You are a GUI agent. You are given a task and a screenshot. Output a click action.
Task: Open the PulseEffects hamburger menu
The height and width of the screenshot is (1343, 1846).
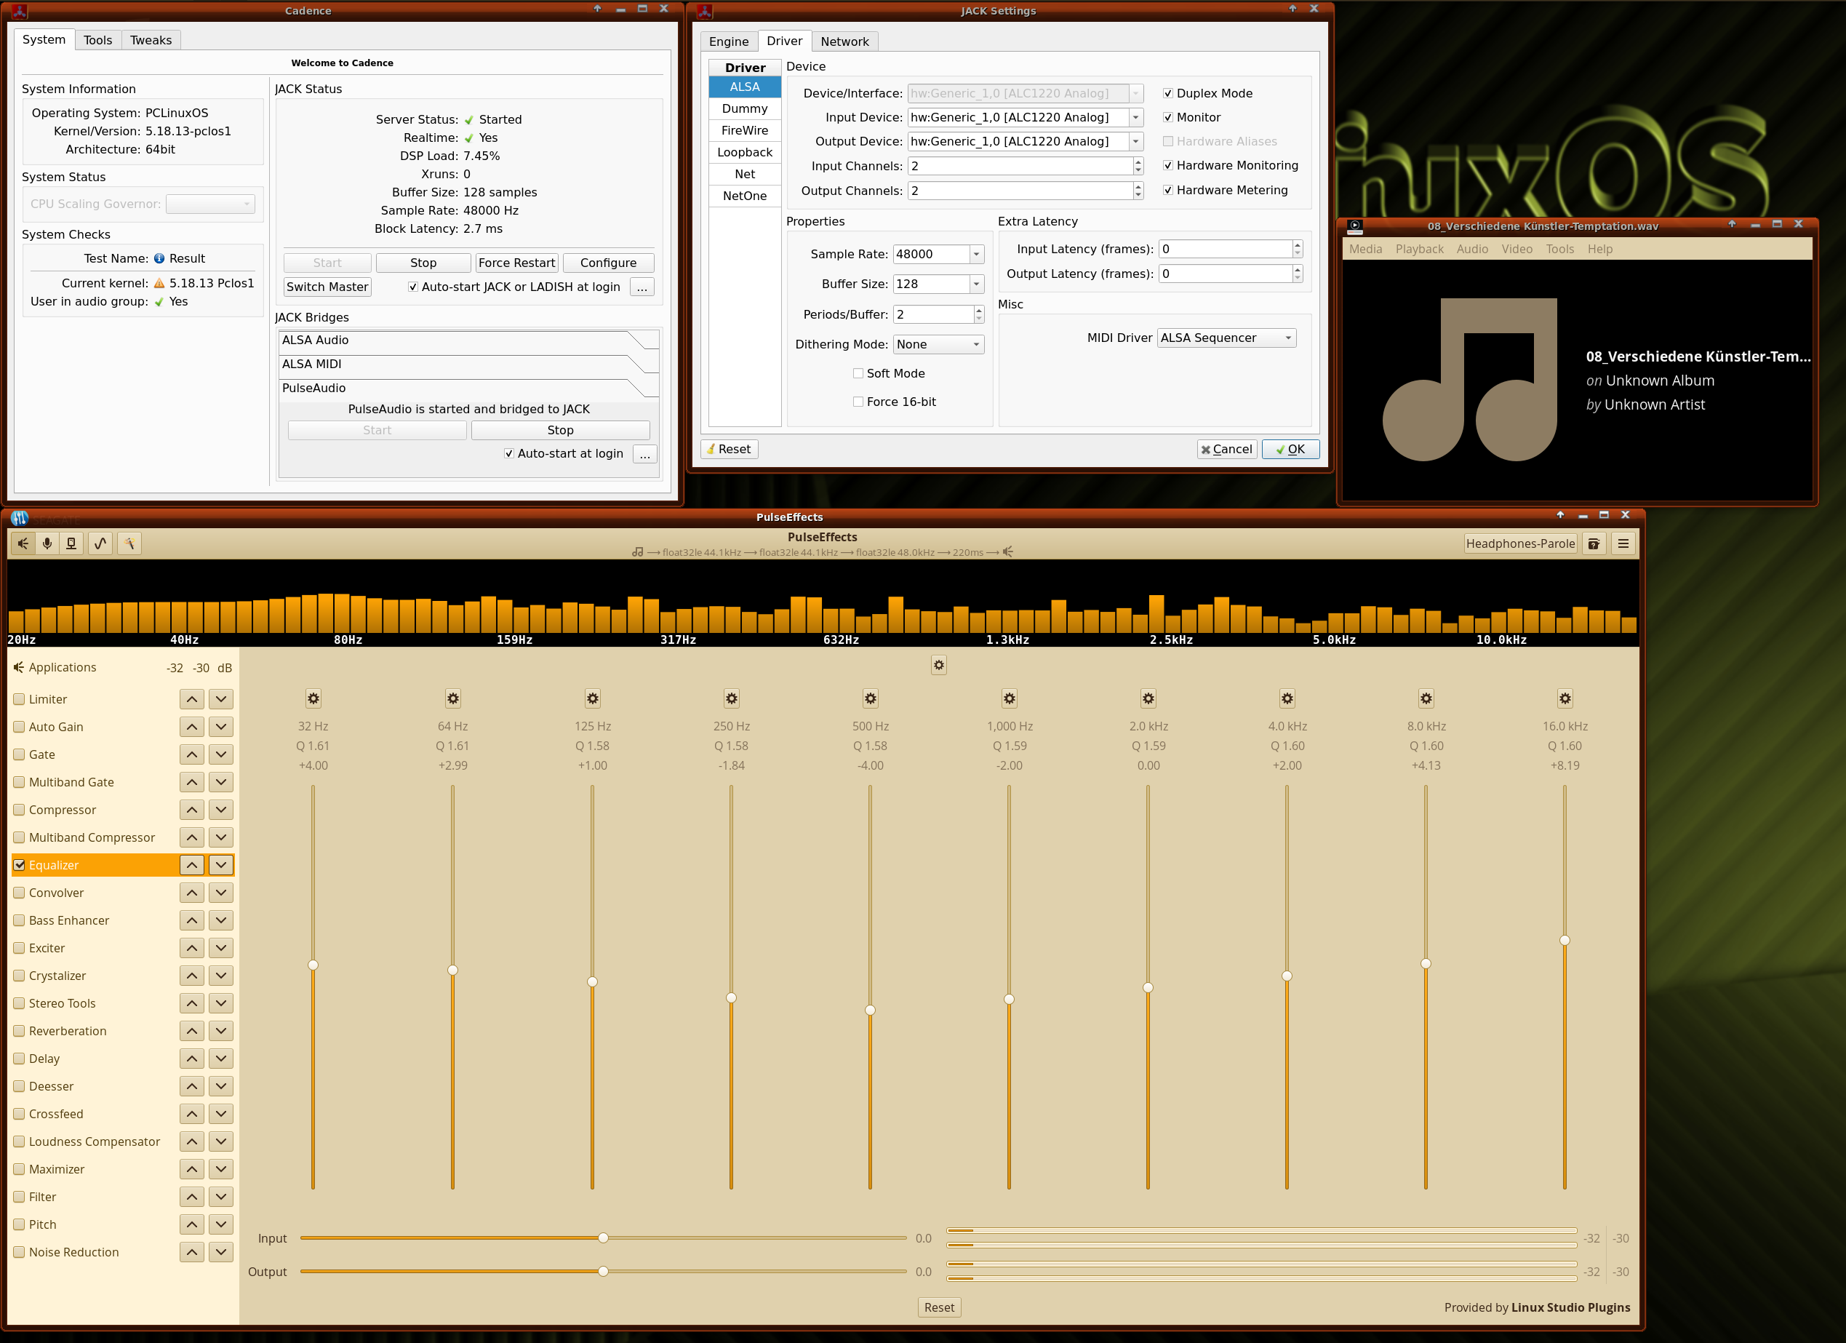(1623, 543)
